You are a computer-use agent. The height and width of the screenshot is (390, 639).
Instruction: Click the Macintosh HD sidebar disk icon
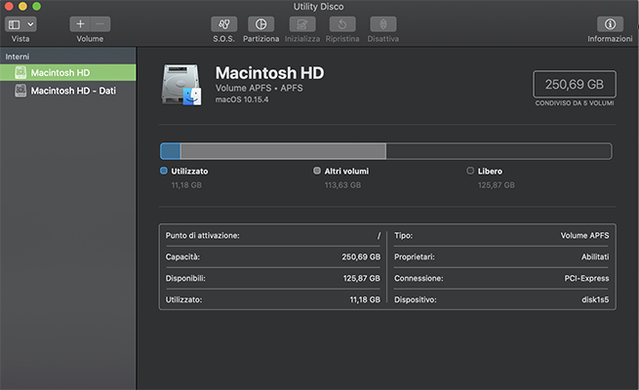tap(20, 72)
